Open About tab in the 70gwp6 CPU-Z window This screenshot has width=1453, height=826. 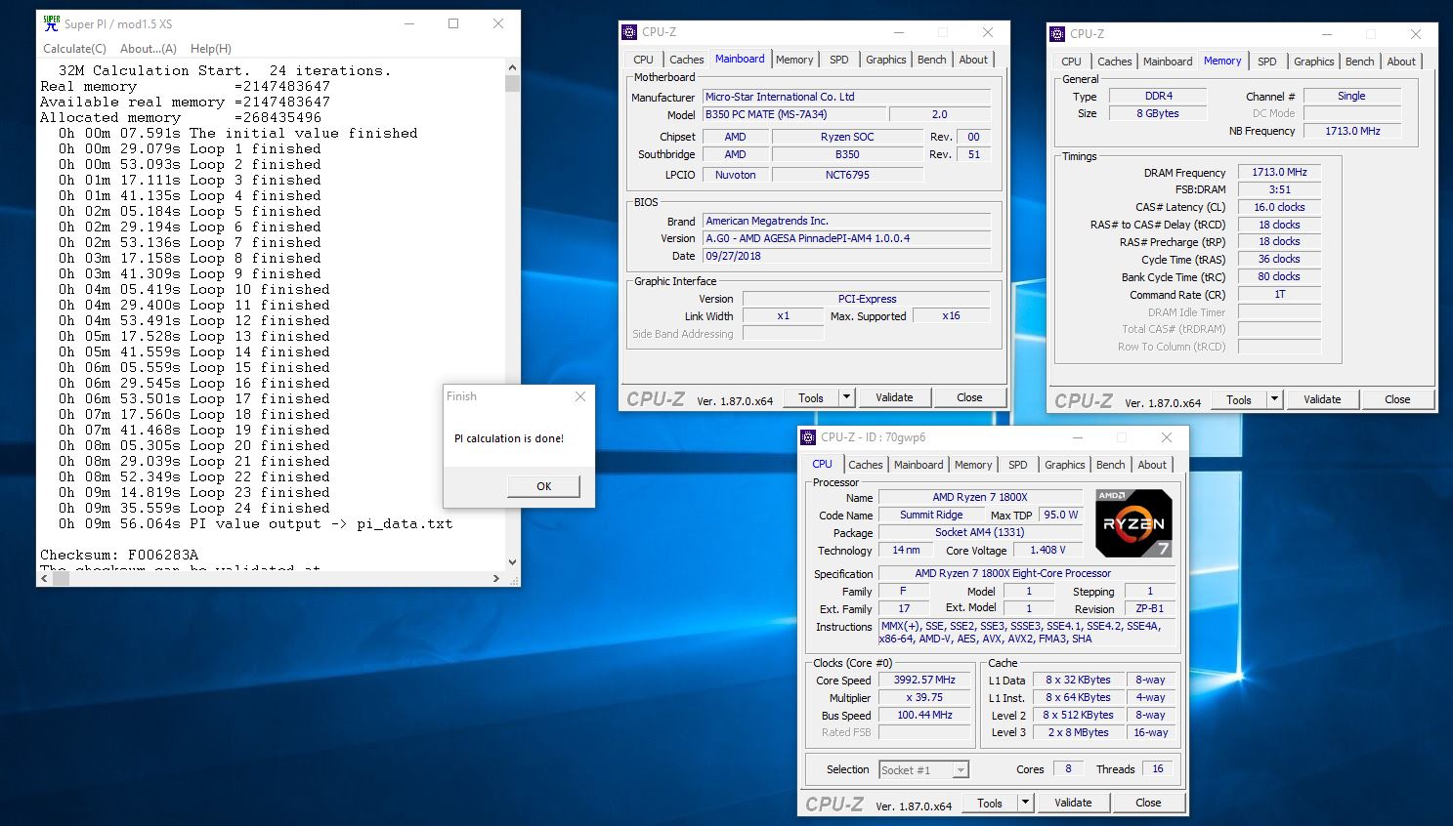click(1152, 465)
